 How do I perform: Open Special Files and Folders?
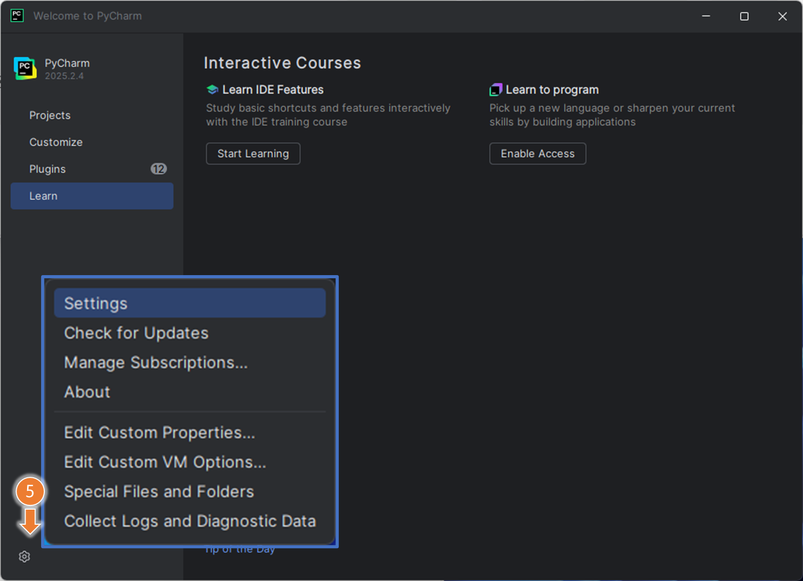[190, 491]
